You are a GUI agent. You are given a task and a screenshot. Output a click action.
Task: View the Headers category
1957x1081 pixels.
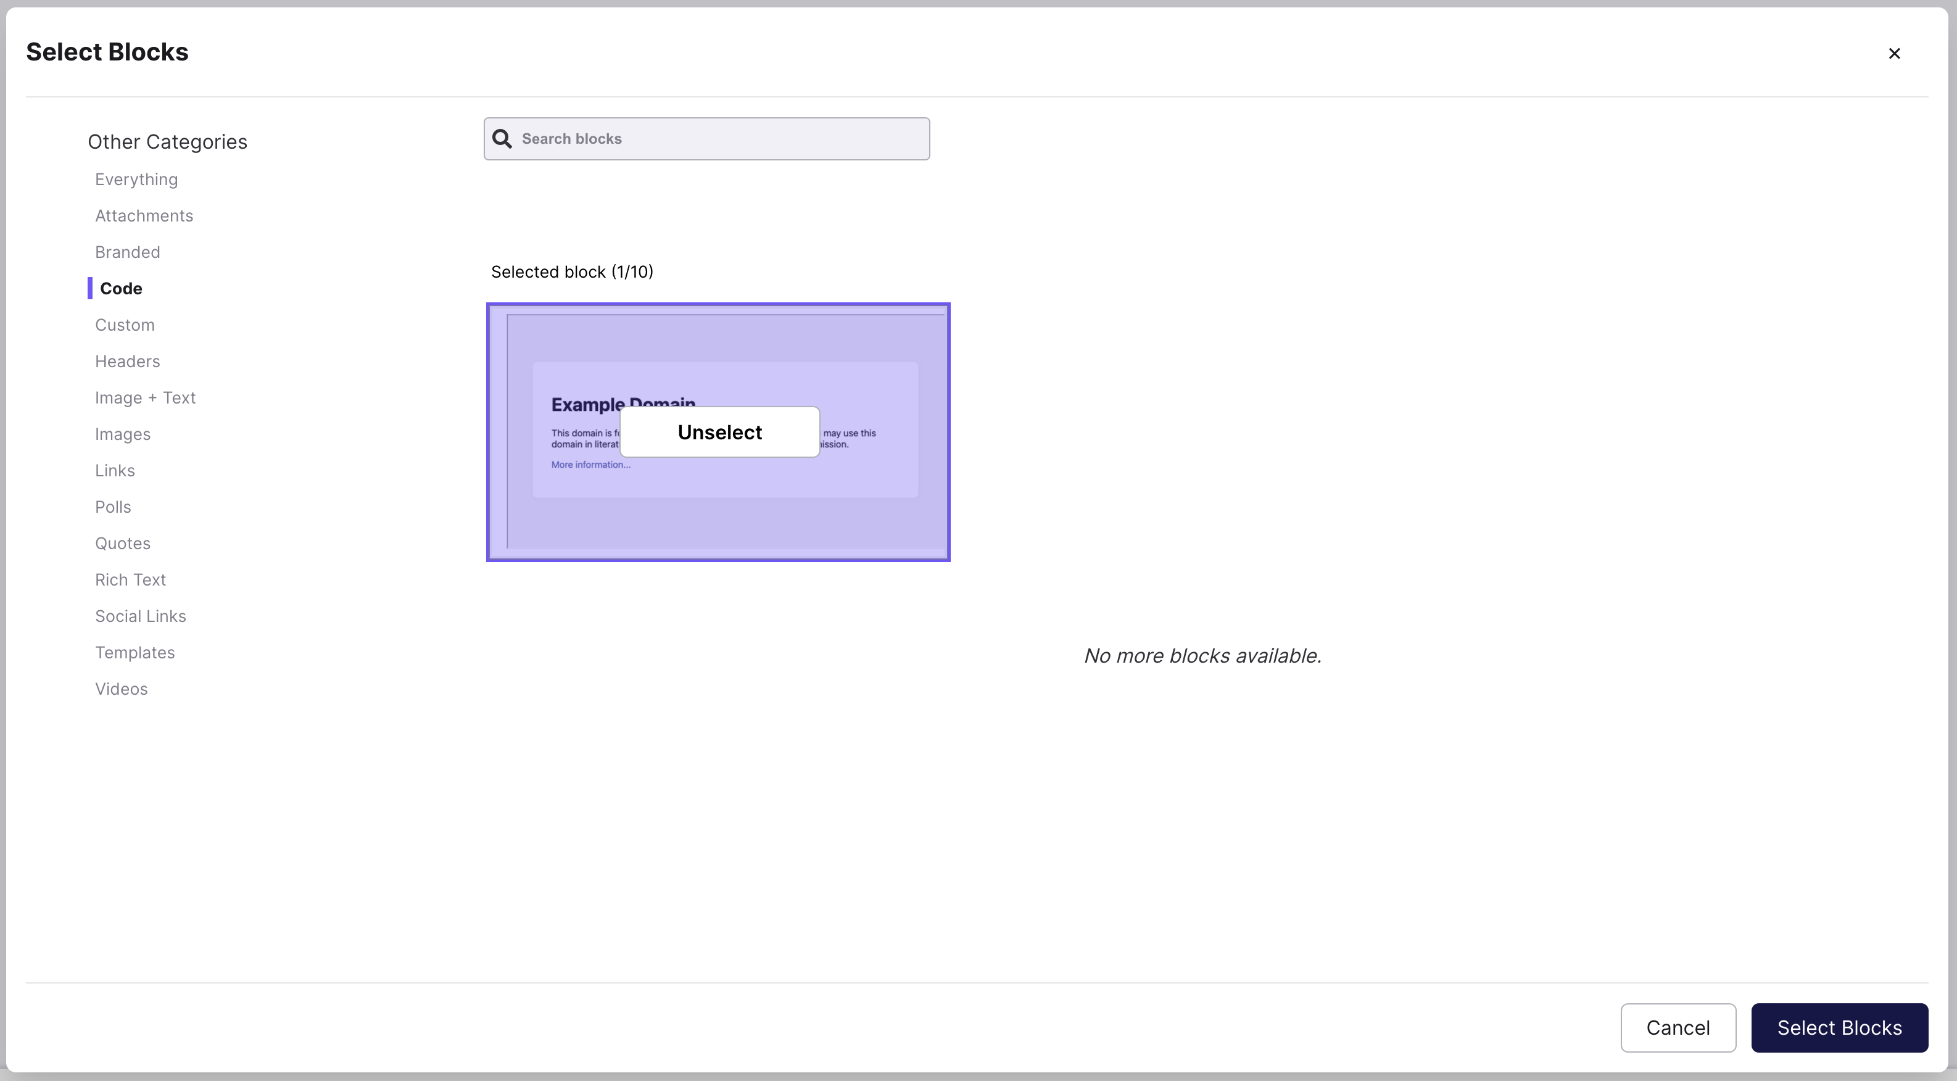point(127,361)
